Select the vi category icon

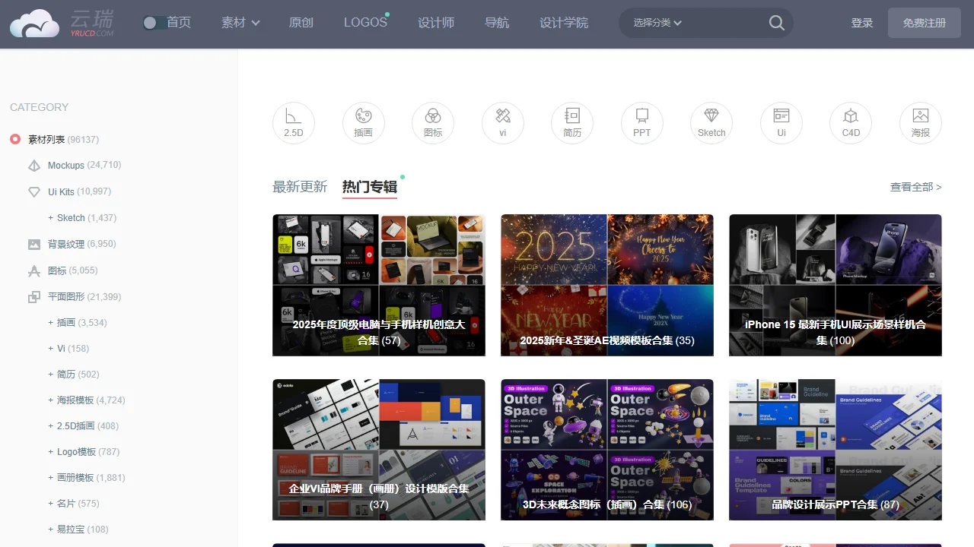pos(502,122)
